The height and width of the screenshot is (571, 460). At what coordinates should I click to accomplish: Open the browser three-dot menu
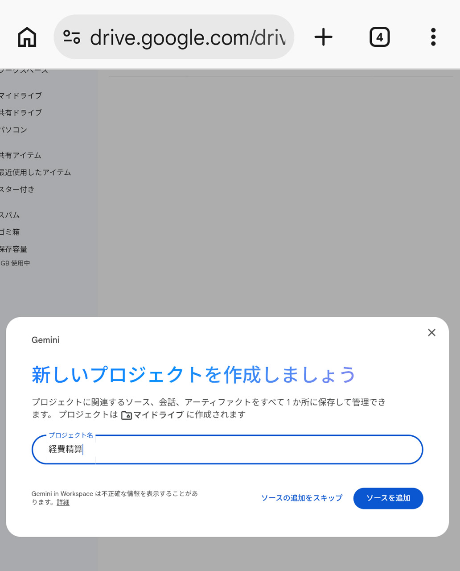pyautogui.click(x=433, y=37)
